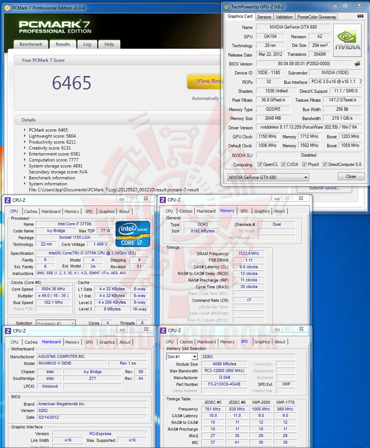
Task: Click the DRAM Frequency value 1123.4 MHz
Action: [x=249, y=254]
